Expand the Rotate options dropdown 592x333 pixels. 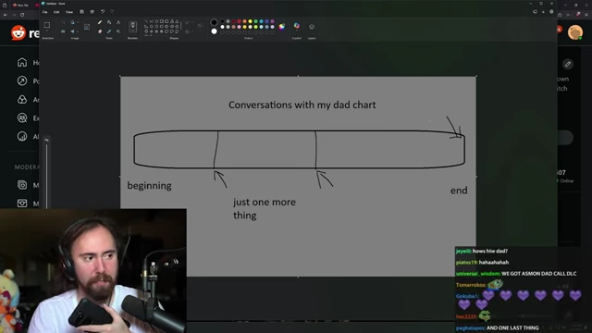point(78,22)
